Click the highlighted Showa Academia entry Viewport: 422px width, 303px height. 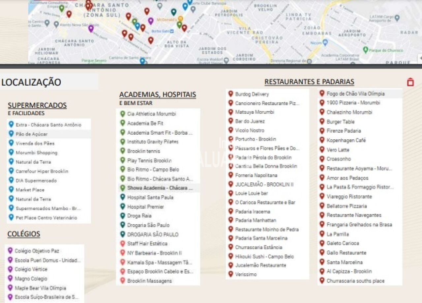coord(159,188)
